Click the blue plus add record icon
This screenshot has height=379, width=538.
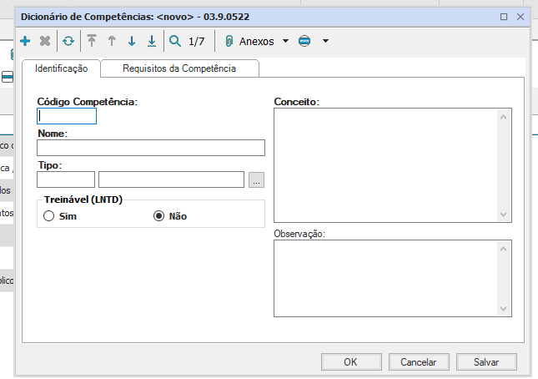[25, 41]
